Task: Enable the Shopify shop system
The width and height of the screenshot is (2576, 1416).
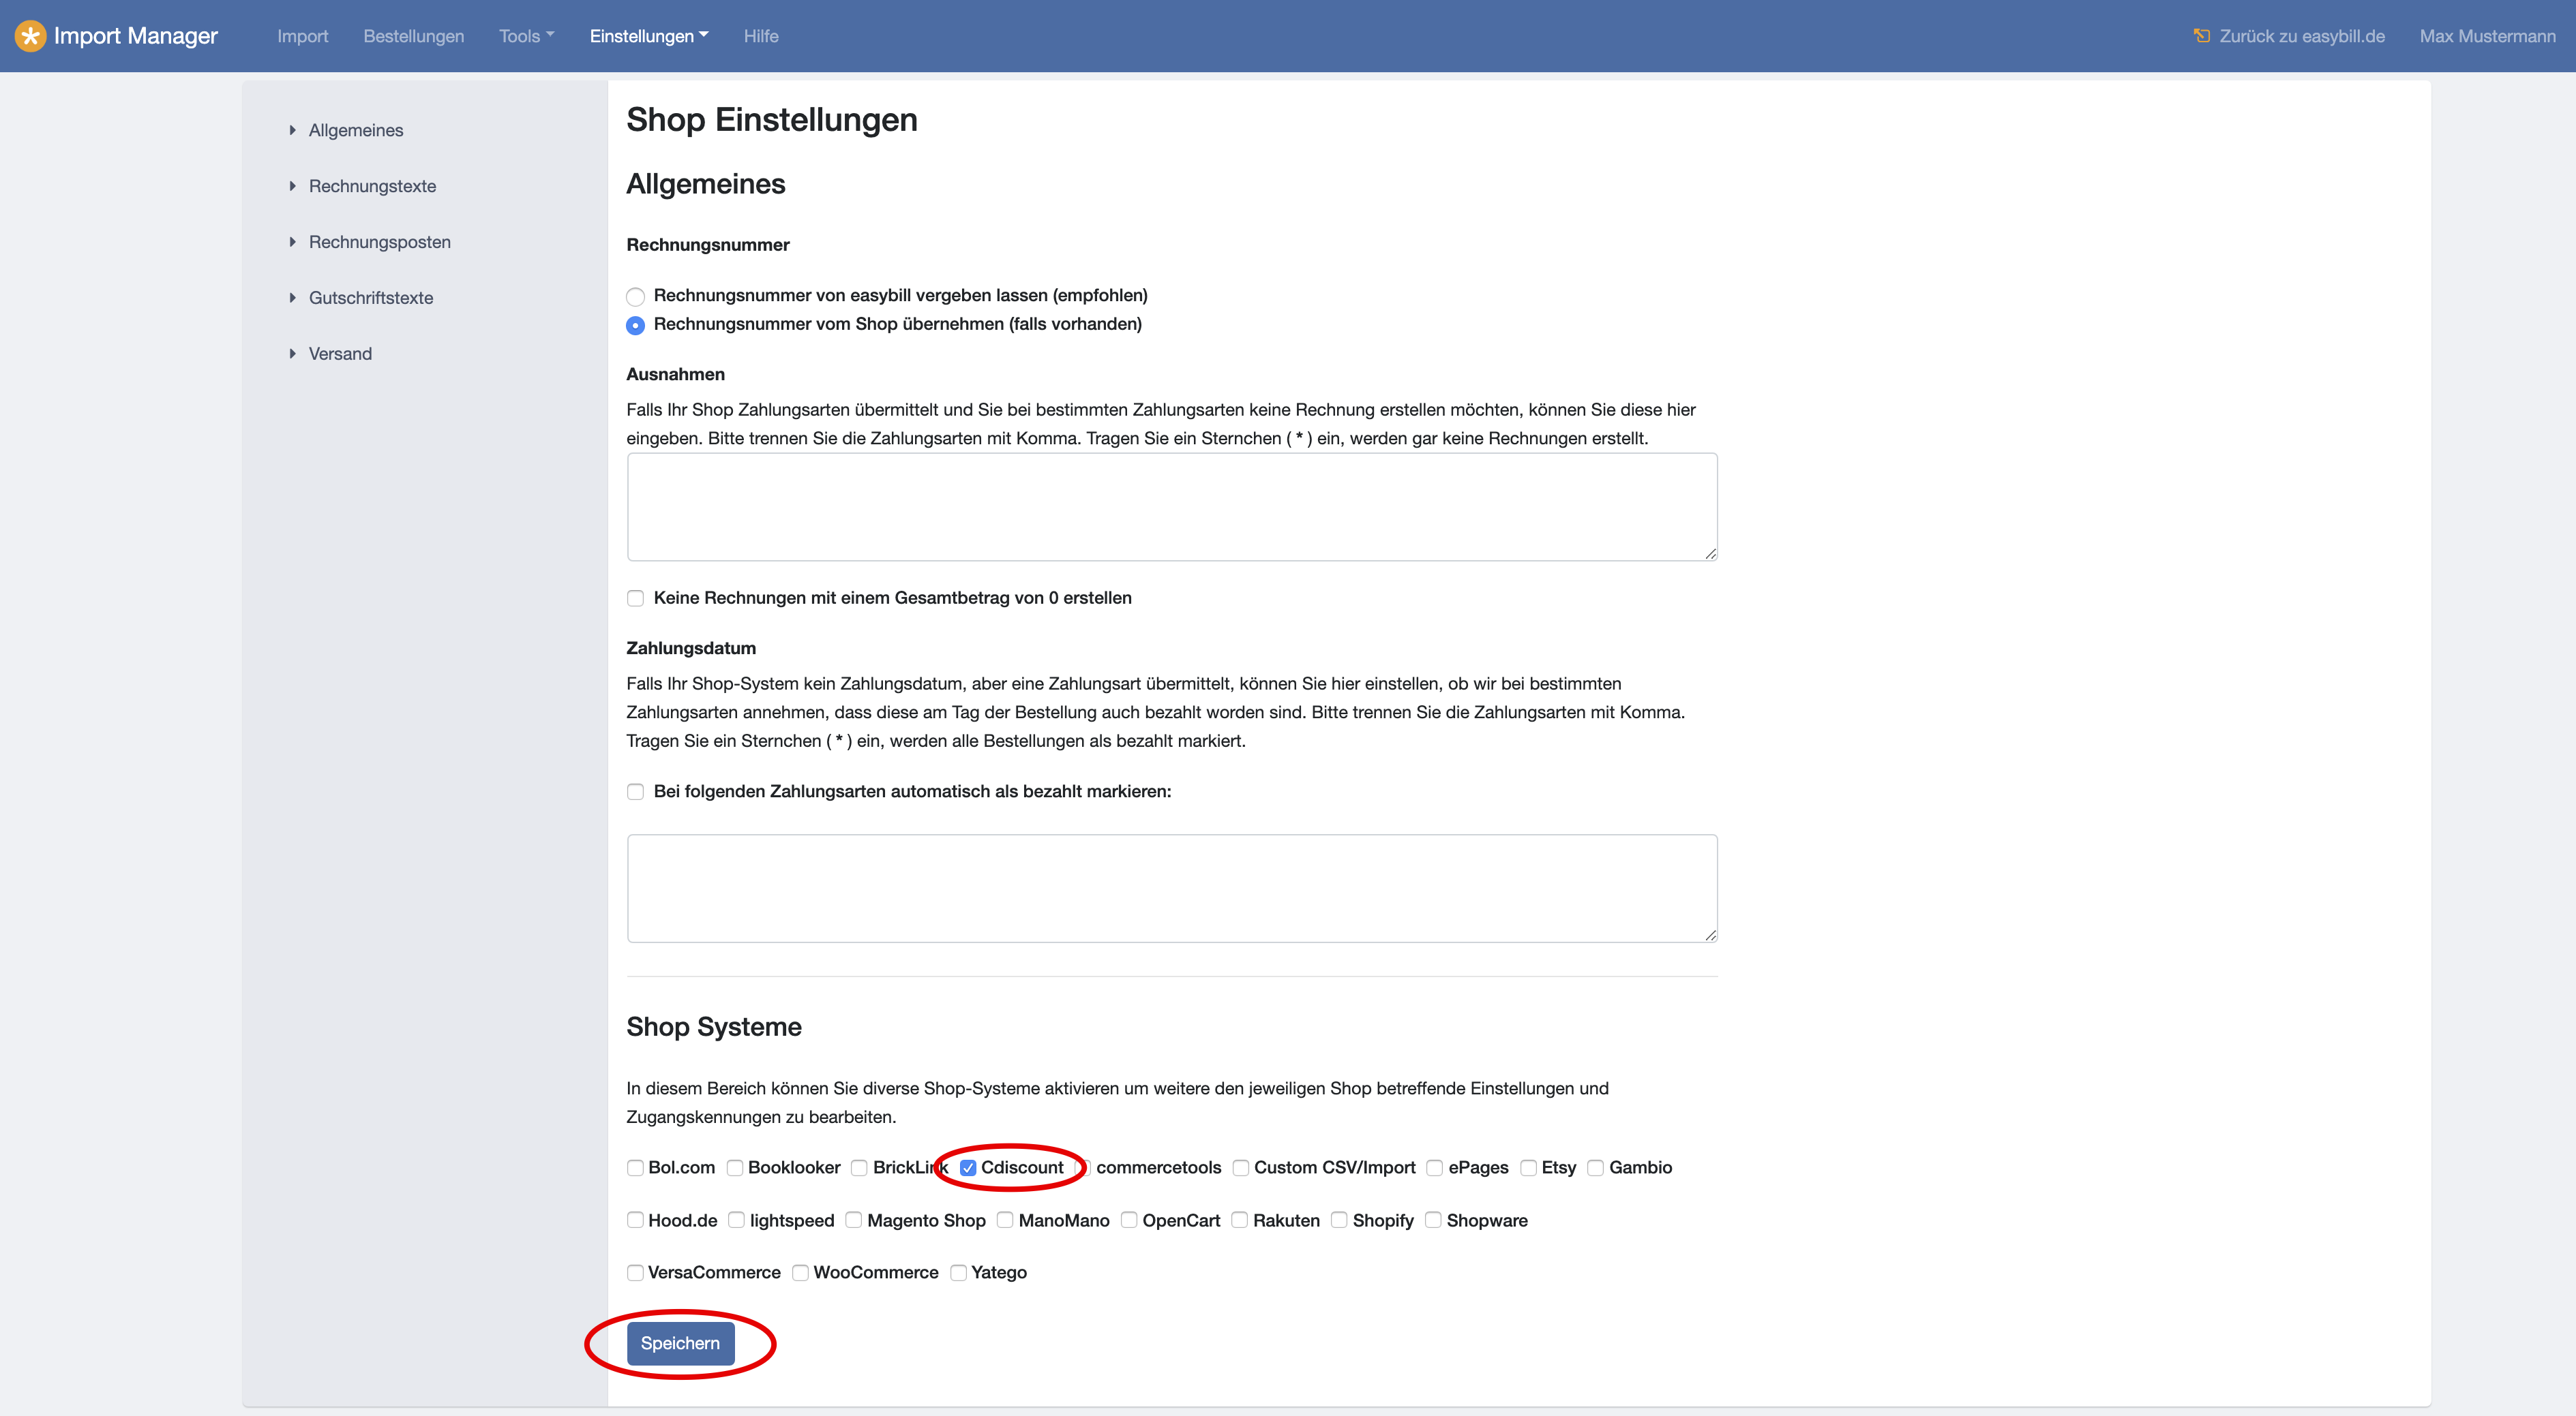Action: click(x=1339, y=1220)
